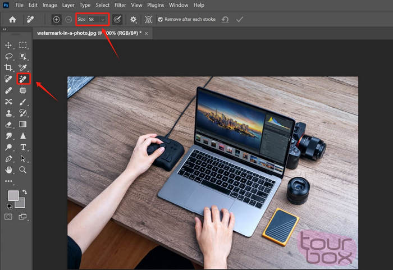
Task: Select the Zoom tool
Action: pyautogui.click(x=23, y=170)
